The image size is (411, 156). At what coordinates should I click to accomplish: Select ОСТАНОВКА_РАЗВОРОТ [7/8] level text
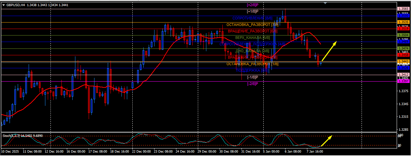click(252, 25)
